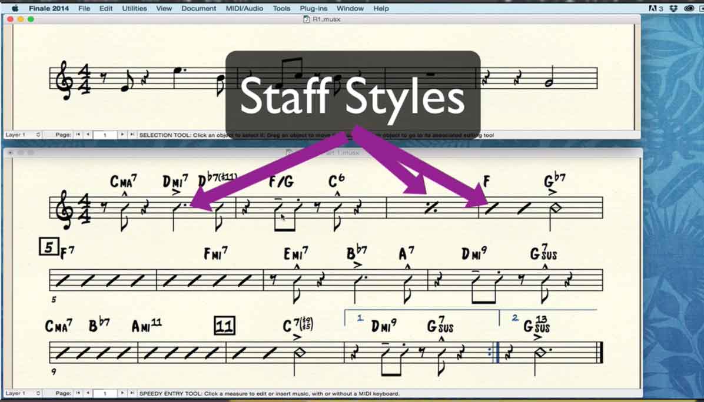Go to first page in lower score window
The height and width of the screenshot is (402, 704).
tap(78, 394)
